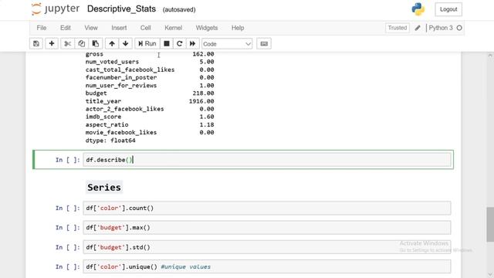Click the Trusted notebook button
Screen dimensions: 494x278
point(398,28)
